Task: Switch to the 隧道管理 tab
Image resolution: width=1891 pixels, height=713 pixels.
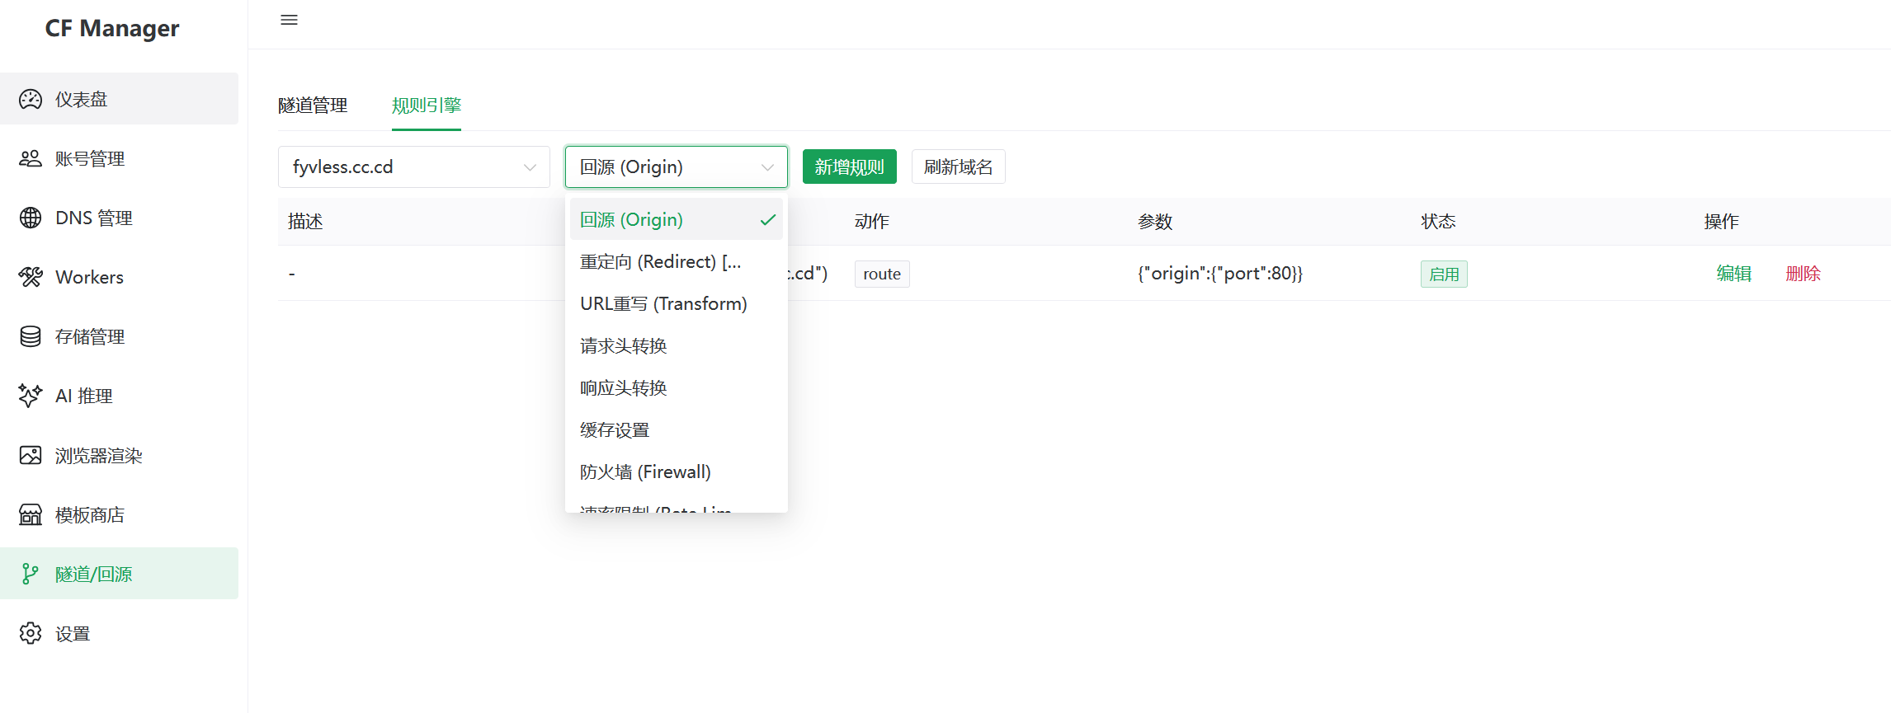Action: [x=313, y=106]
